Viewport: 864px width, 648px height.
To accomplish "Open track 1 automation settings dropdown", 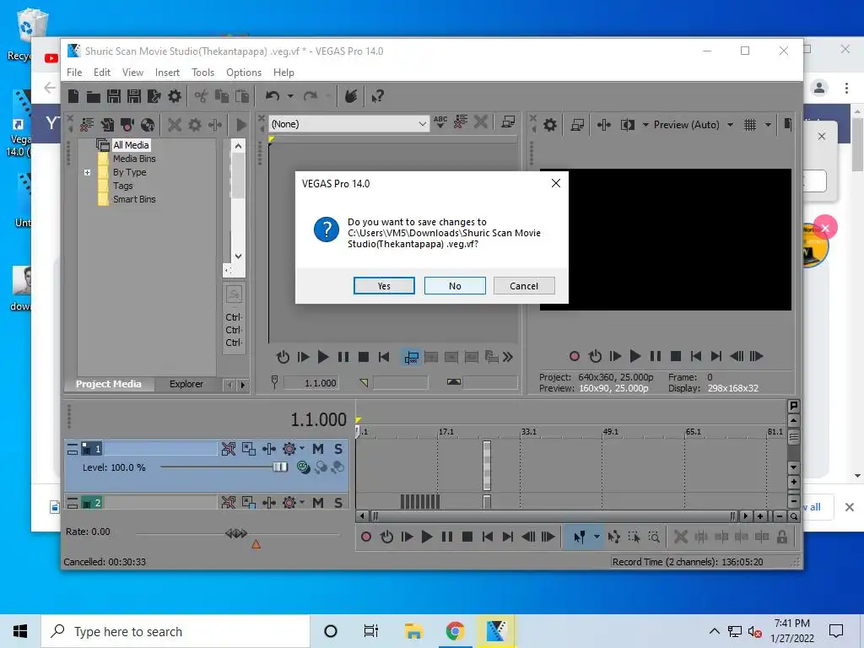I will click(x=302, y=449).
